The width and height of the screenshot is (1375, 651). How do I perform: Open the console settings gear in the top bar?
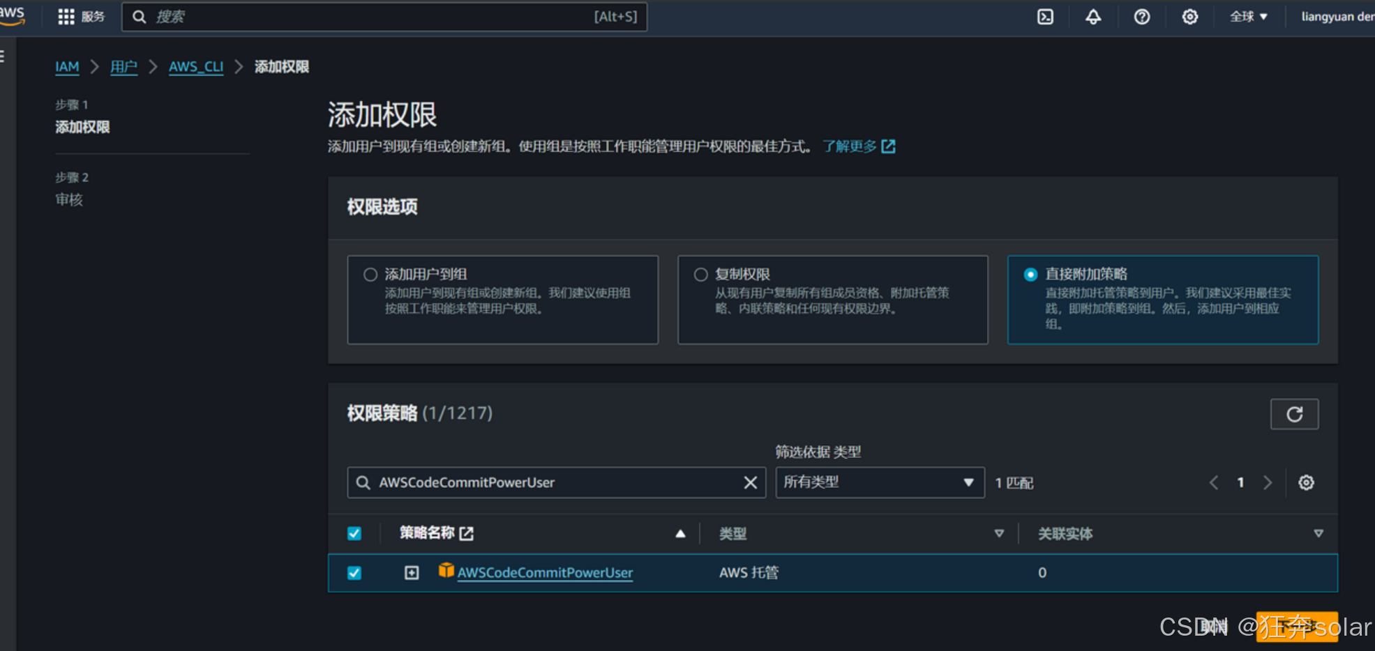(x=1190, y=17)
